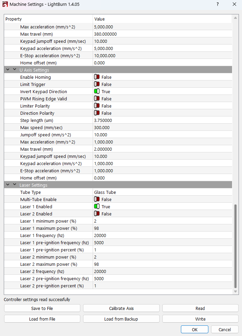242x336 pixels.
Task: Disable Invert Keypad Direction switch
Action: tap(96, 91)
